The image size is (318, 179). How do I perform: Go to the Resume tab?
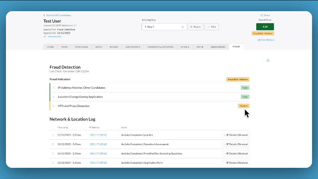(114, 47)
